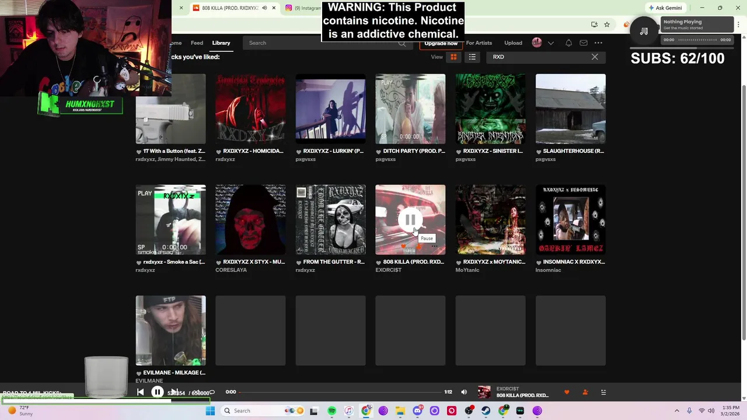The width and height of the screenshot is (747, 420).
Task: Click the music note media widget icon
Action: tap(644, 31)
